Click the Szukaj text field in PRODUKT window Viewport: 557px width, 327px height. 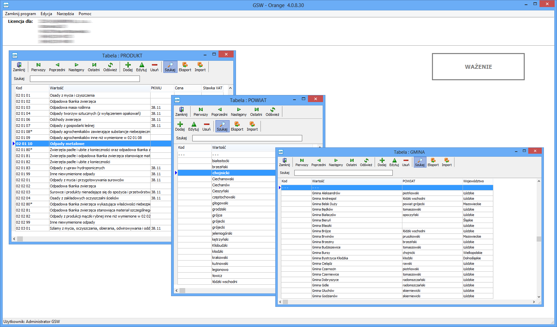(x=85, y=79)
